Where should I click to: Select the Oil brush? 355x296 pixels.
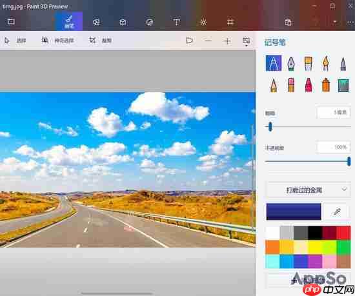(x=308, y=64)
